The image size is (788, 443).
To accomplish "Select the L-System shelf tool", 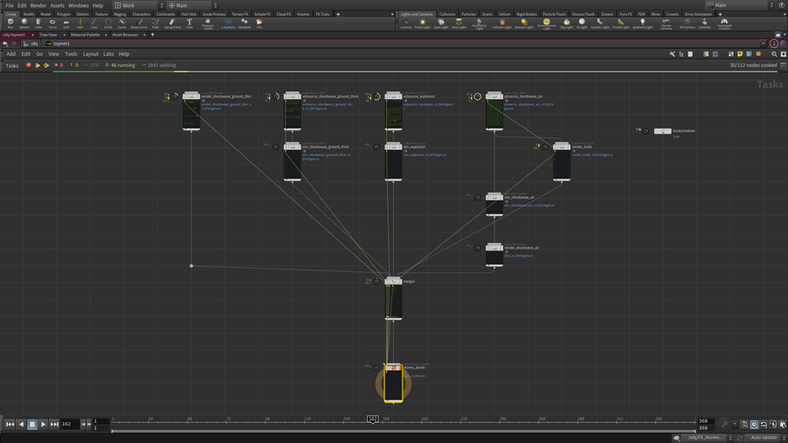I will [x=228, y=24].
